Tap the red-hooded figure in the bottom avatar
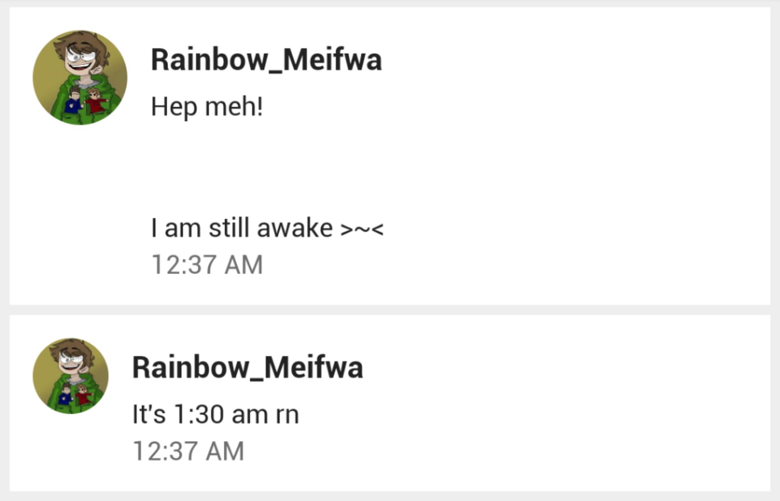The image size is (780, 501). (83, 394)
